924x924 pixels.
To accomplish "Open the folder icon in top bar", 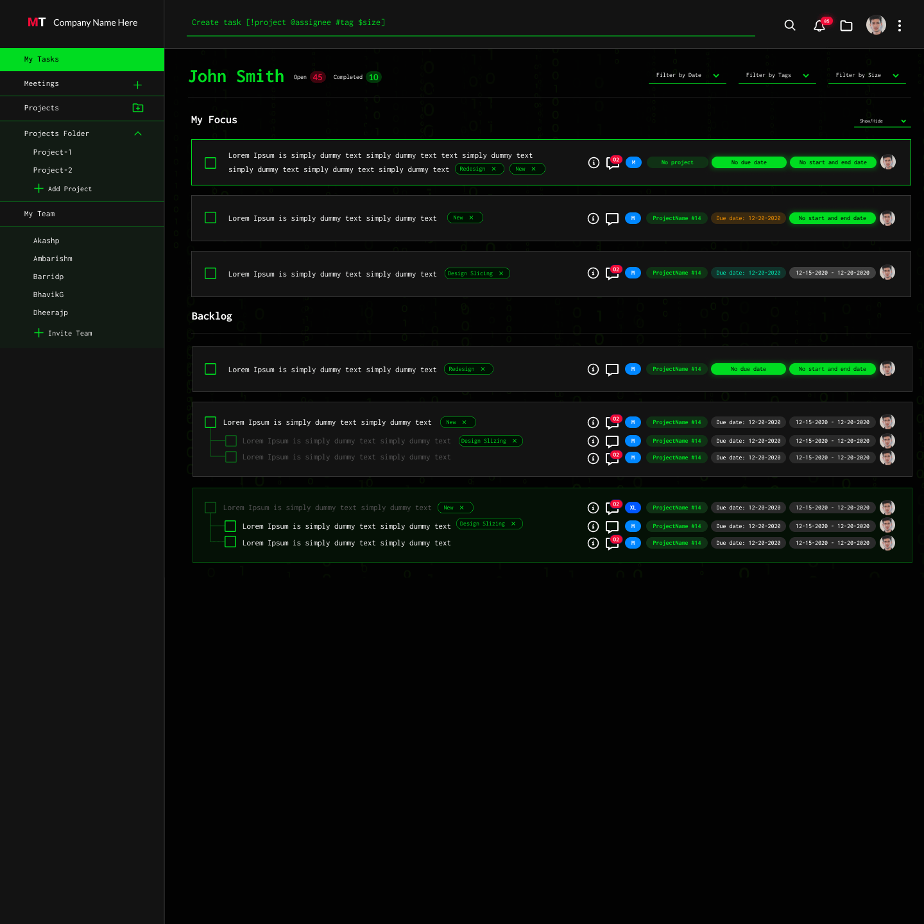I will point(846,26).
